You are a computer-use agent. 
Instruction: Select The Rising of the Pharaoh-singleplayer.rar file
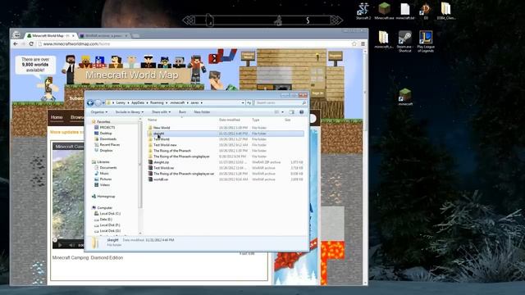pyautogui.click(x=184, y=174)
